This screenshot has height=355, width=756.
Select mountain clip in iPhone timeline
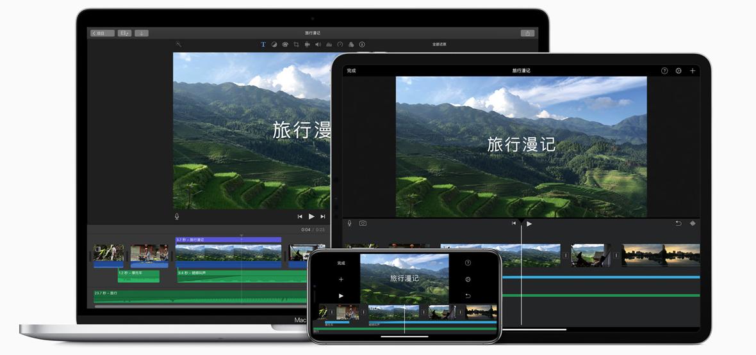(x=394, y=312)
